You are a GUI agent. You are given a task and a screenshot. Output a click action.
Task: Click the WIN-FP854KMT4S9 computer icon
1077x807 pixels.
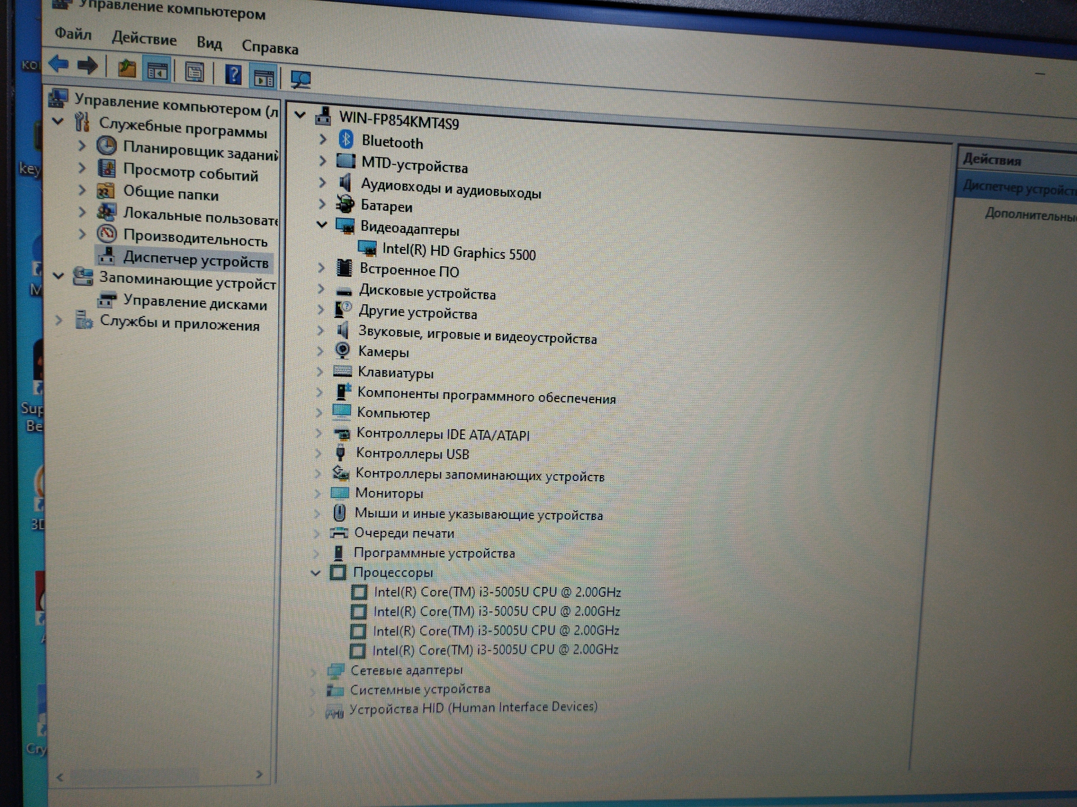(323, 115)
